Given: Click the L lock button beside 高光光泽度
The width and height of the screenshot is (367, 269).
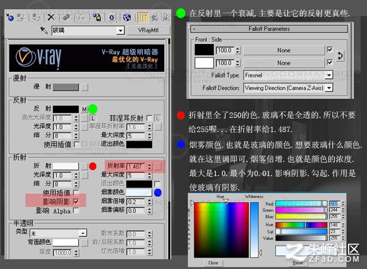Looking at the screenshot, I should 93,118.
